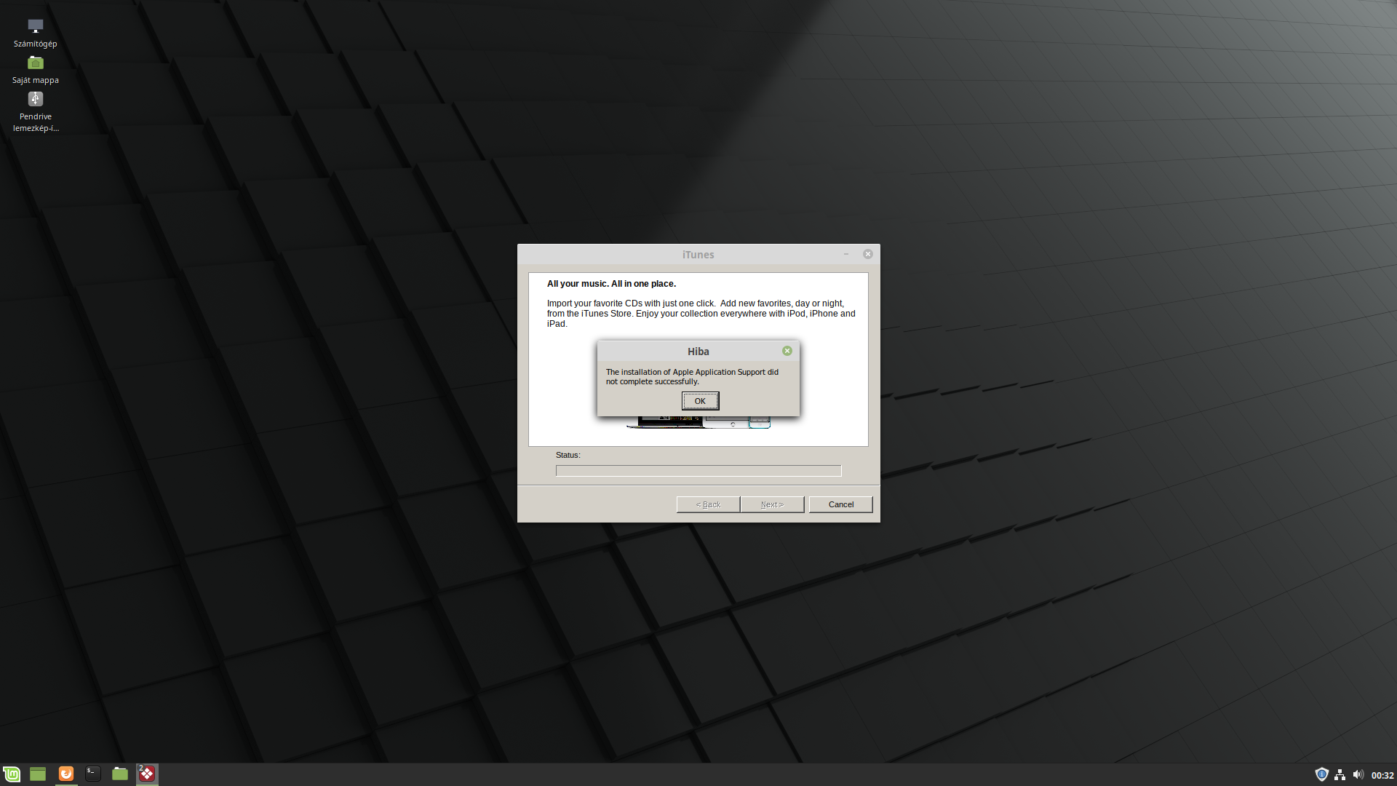1397x786 pixels.
Task: Open the file manager folder in the panel
Action: click(x=120, y=774)
